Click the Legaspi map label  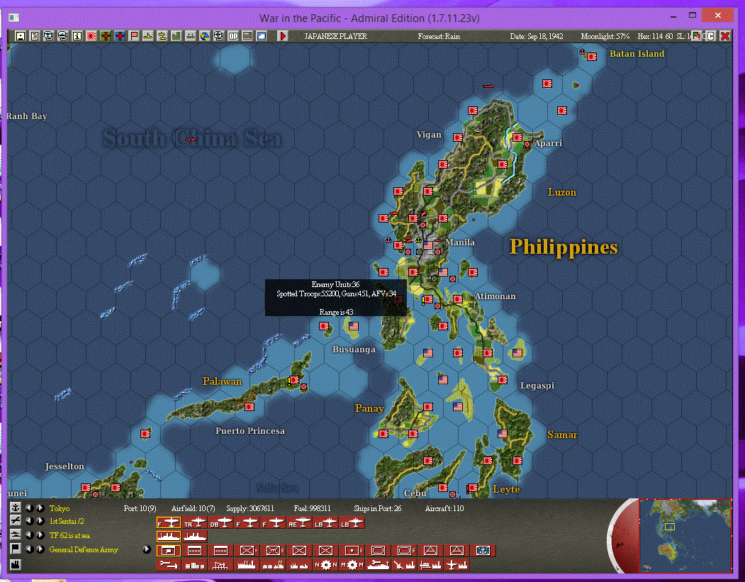[x=537, y=386]
